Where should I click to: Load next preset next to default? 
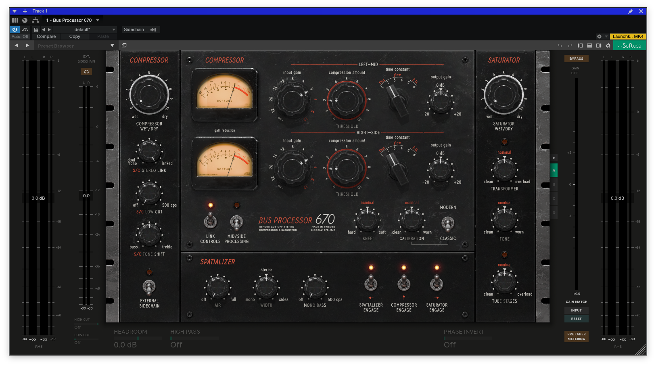[49, 29]
